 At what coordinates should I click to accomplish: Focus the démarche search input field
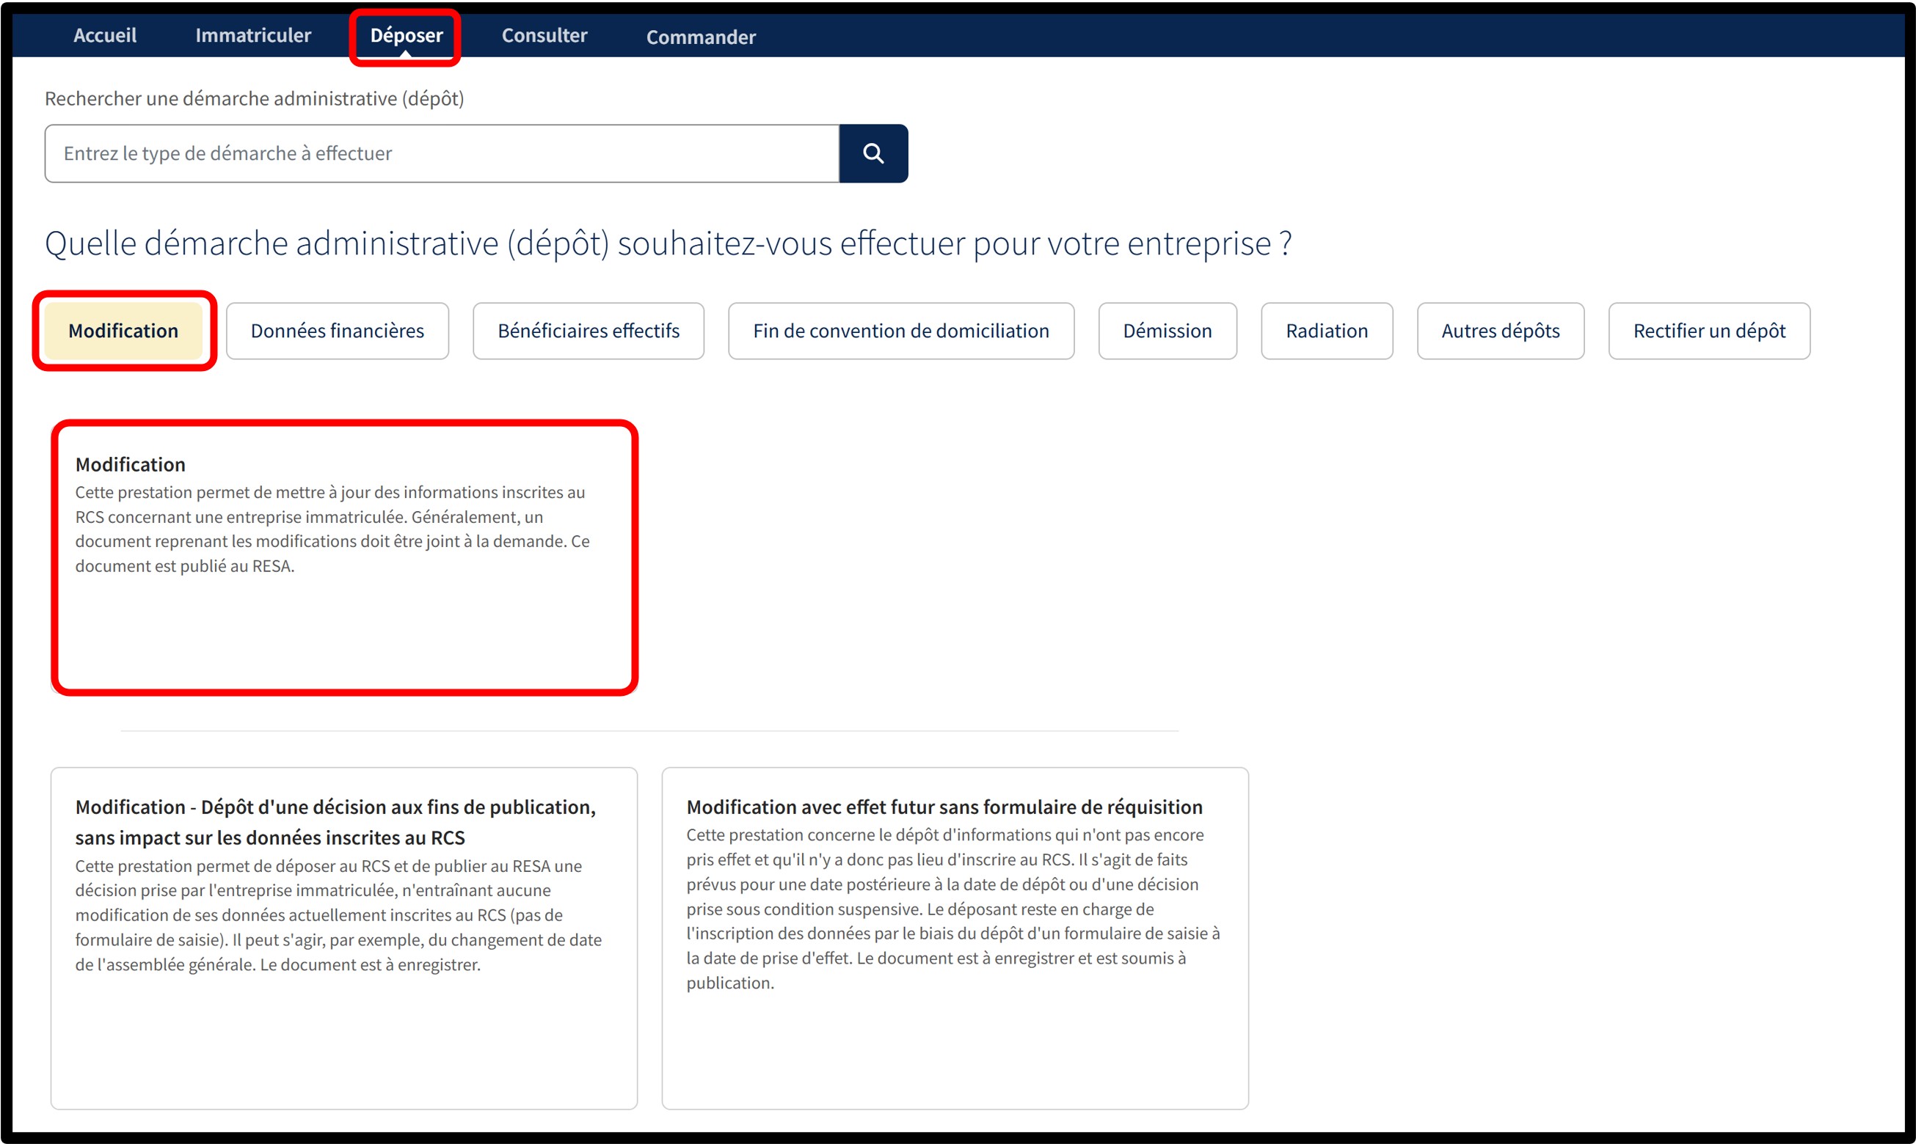(x=441, y=153)
